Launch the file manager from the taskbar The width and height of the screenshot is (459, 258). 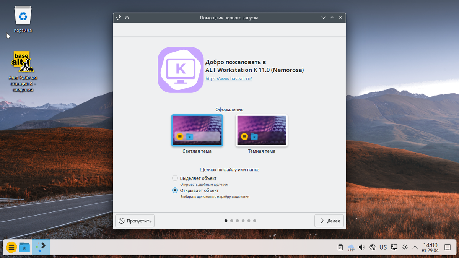coord(24,247)
